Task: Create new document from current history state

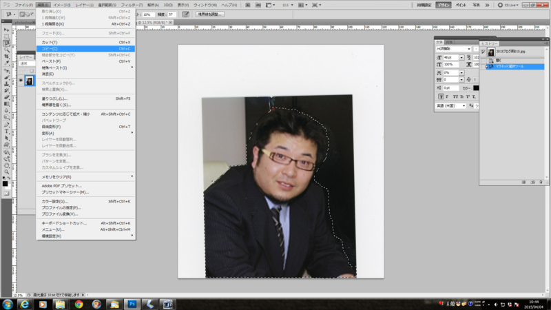Action: pos(524,182)
